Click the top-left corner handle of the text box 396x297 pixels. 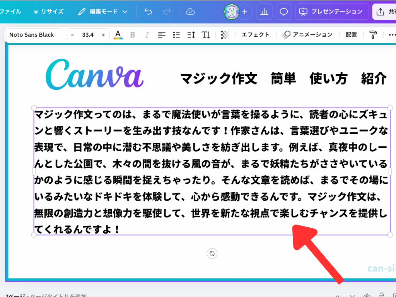[34, 108]
